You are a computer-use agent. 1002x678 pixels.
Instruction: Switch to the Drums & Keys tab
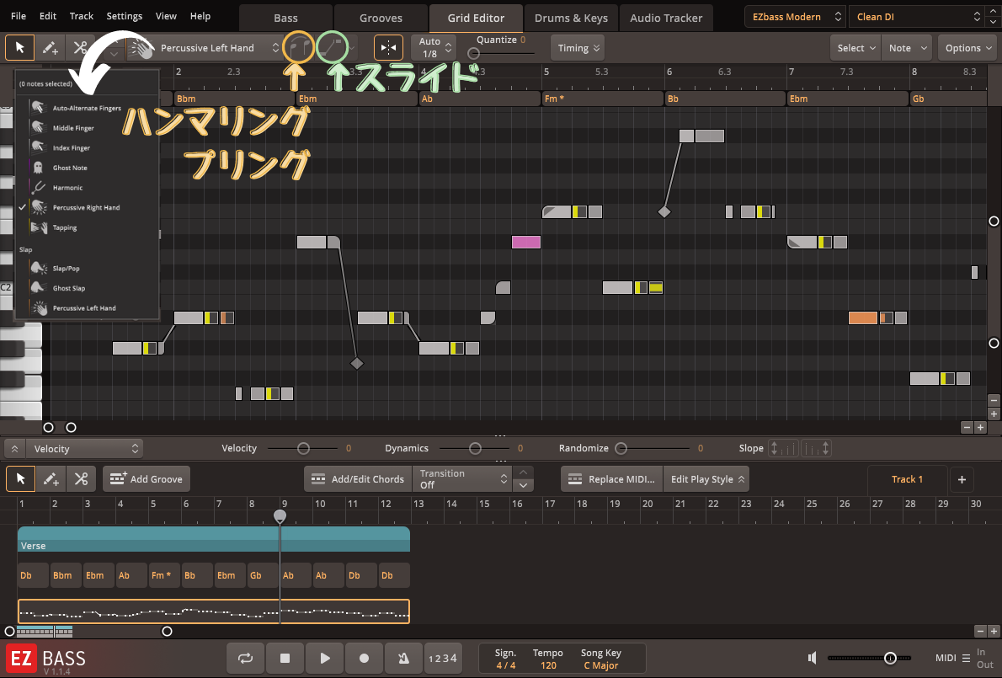(571, 18)
